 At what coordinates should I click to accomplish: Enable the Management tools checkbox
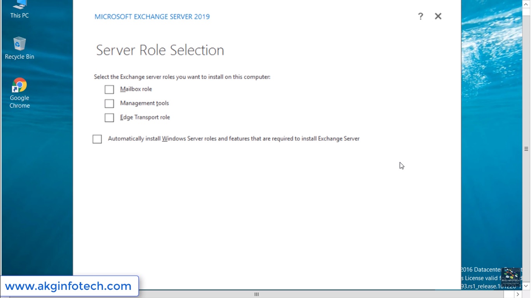[x=109, y=104]
